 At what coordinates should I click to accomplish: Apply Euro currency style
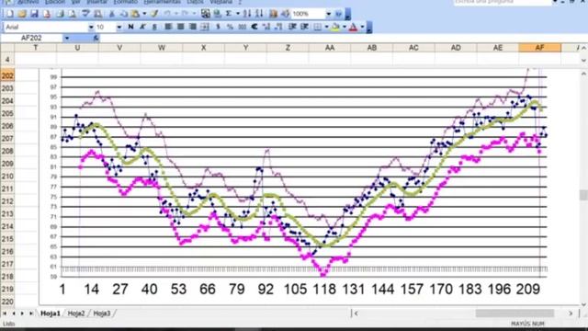[x=254, y=27]
